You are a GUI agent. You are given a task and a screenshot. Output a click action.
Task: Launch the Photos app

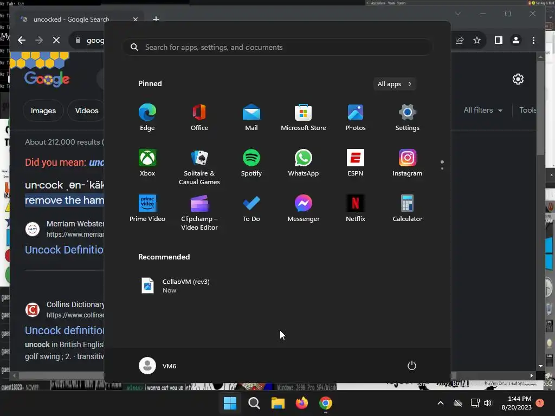356,118
